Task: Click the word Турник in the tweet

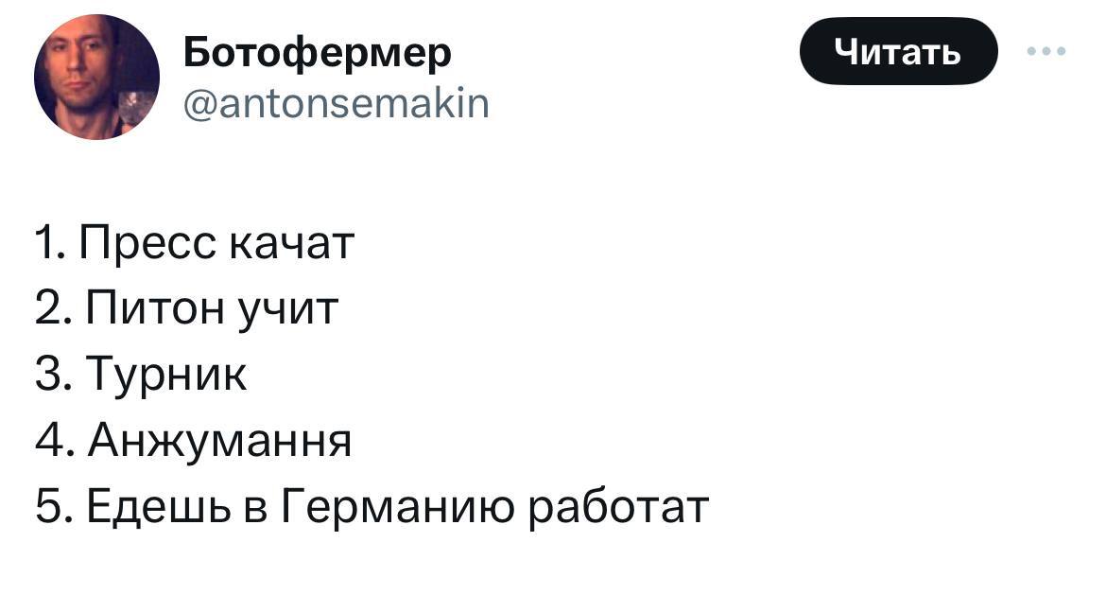Action: pyautogui.click(x=167, y=376)
